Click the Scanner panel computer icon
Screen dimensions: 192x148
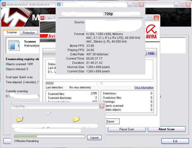click(x=14, y=45)
